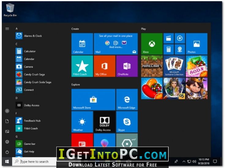Click the letter D list header
Image resolution: width=225 pixels, height=168 pixels.
click(17, 98)
